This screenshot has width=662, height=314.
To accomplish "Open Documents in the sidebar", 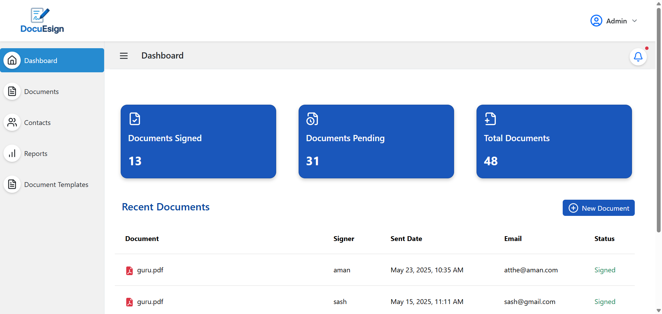I will (41, 92).
